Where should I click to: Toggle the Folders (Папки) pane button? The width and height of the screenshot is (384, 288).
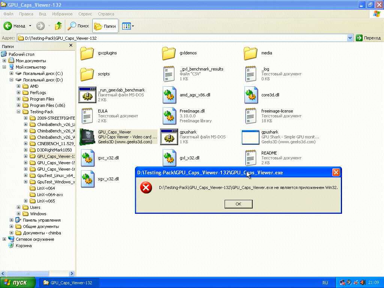coord(105,26)
